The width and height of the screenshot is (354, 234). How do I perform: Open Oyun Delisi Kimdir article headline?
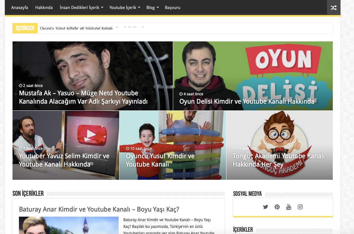click(247, 101)
